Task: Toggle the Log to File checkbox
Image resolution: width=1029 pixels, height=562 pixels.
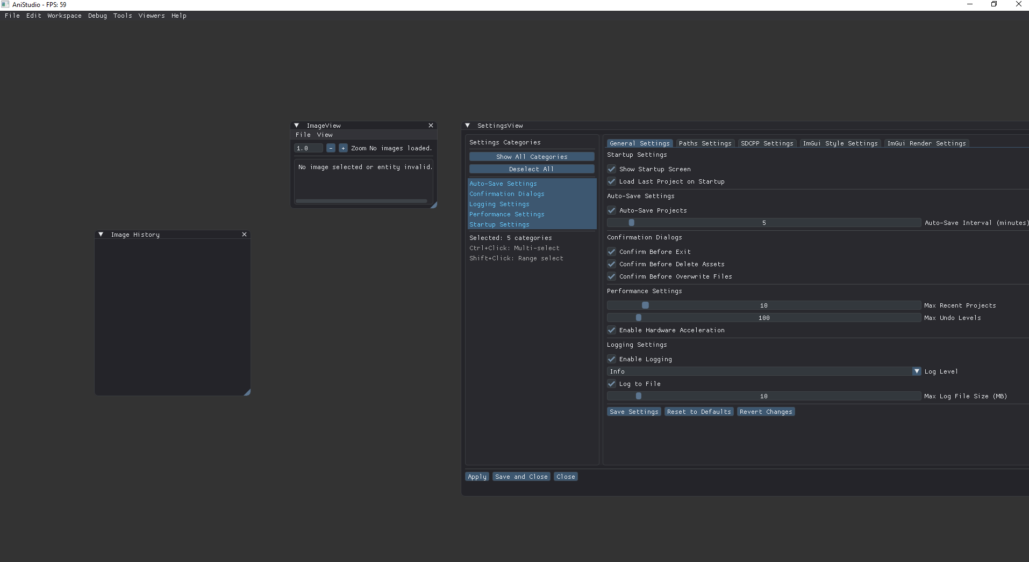Action: (x=612, y=384)
